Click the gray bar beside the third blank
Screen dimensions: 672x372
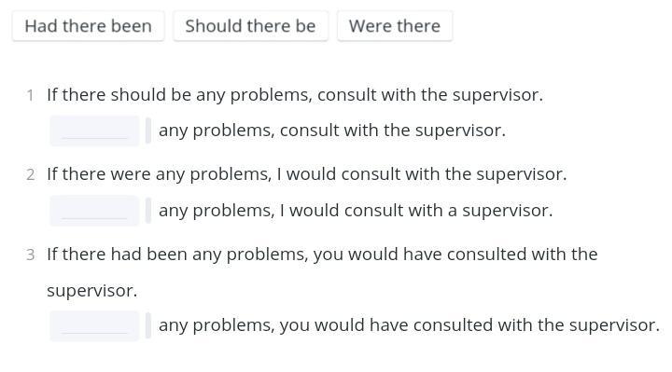pos(148,325)
